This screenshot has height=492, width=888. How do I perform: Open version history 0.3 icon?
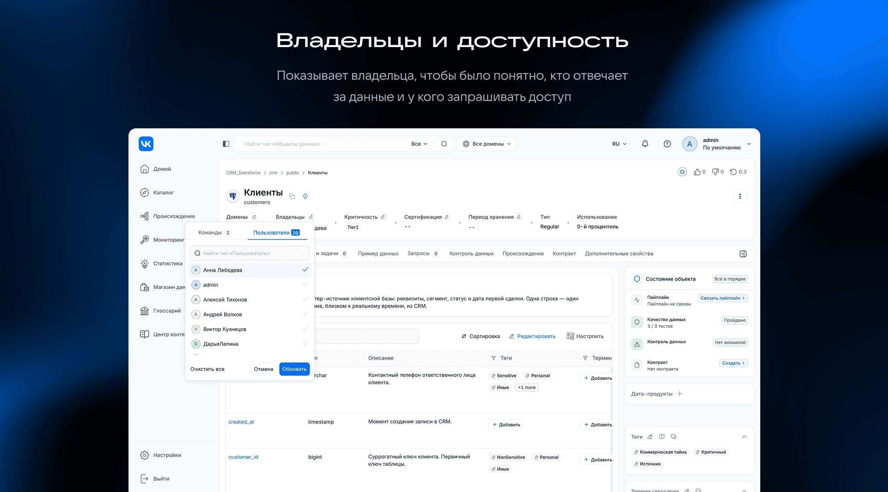pyautogui.click(x=734, y=172)
